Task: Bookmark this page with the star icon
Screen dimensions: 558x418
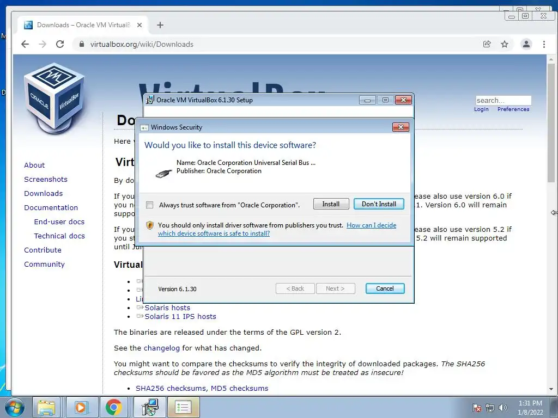Action: click(505, 44)
